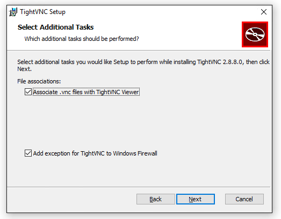281x219 pixels.
Task: Click the 'TightVNC Setup' window title text
Action: tap(42, 12)
